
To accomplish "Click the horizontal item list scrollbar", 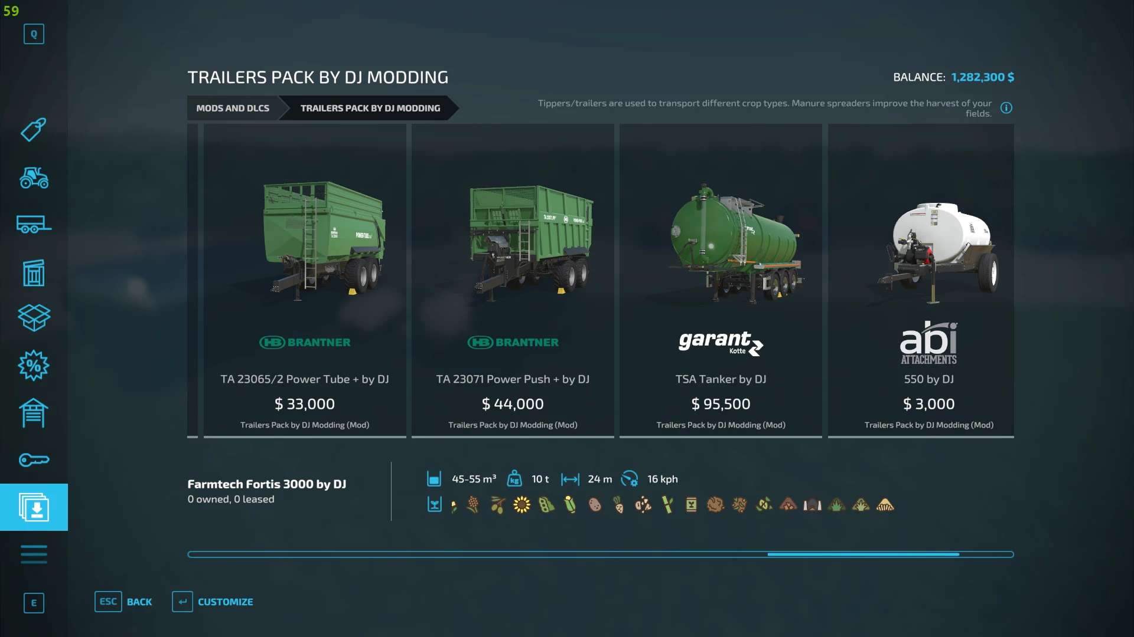I will pos(601,554).
